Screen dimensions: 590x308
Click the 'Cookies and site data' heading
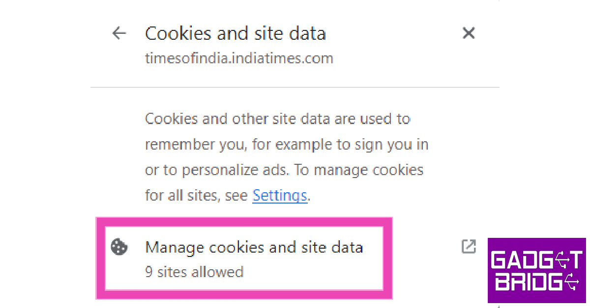click(x=235, y=33)
